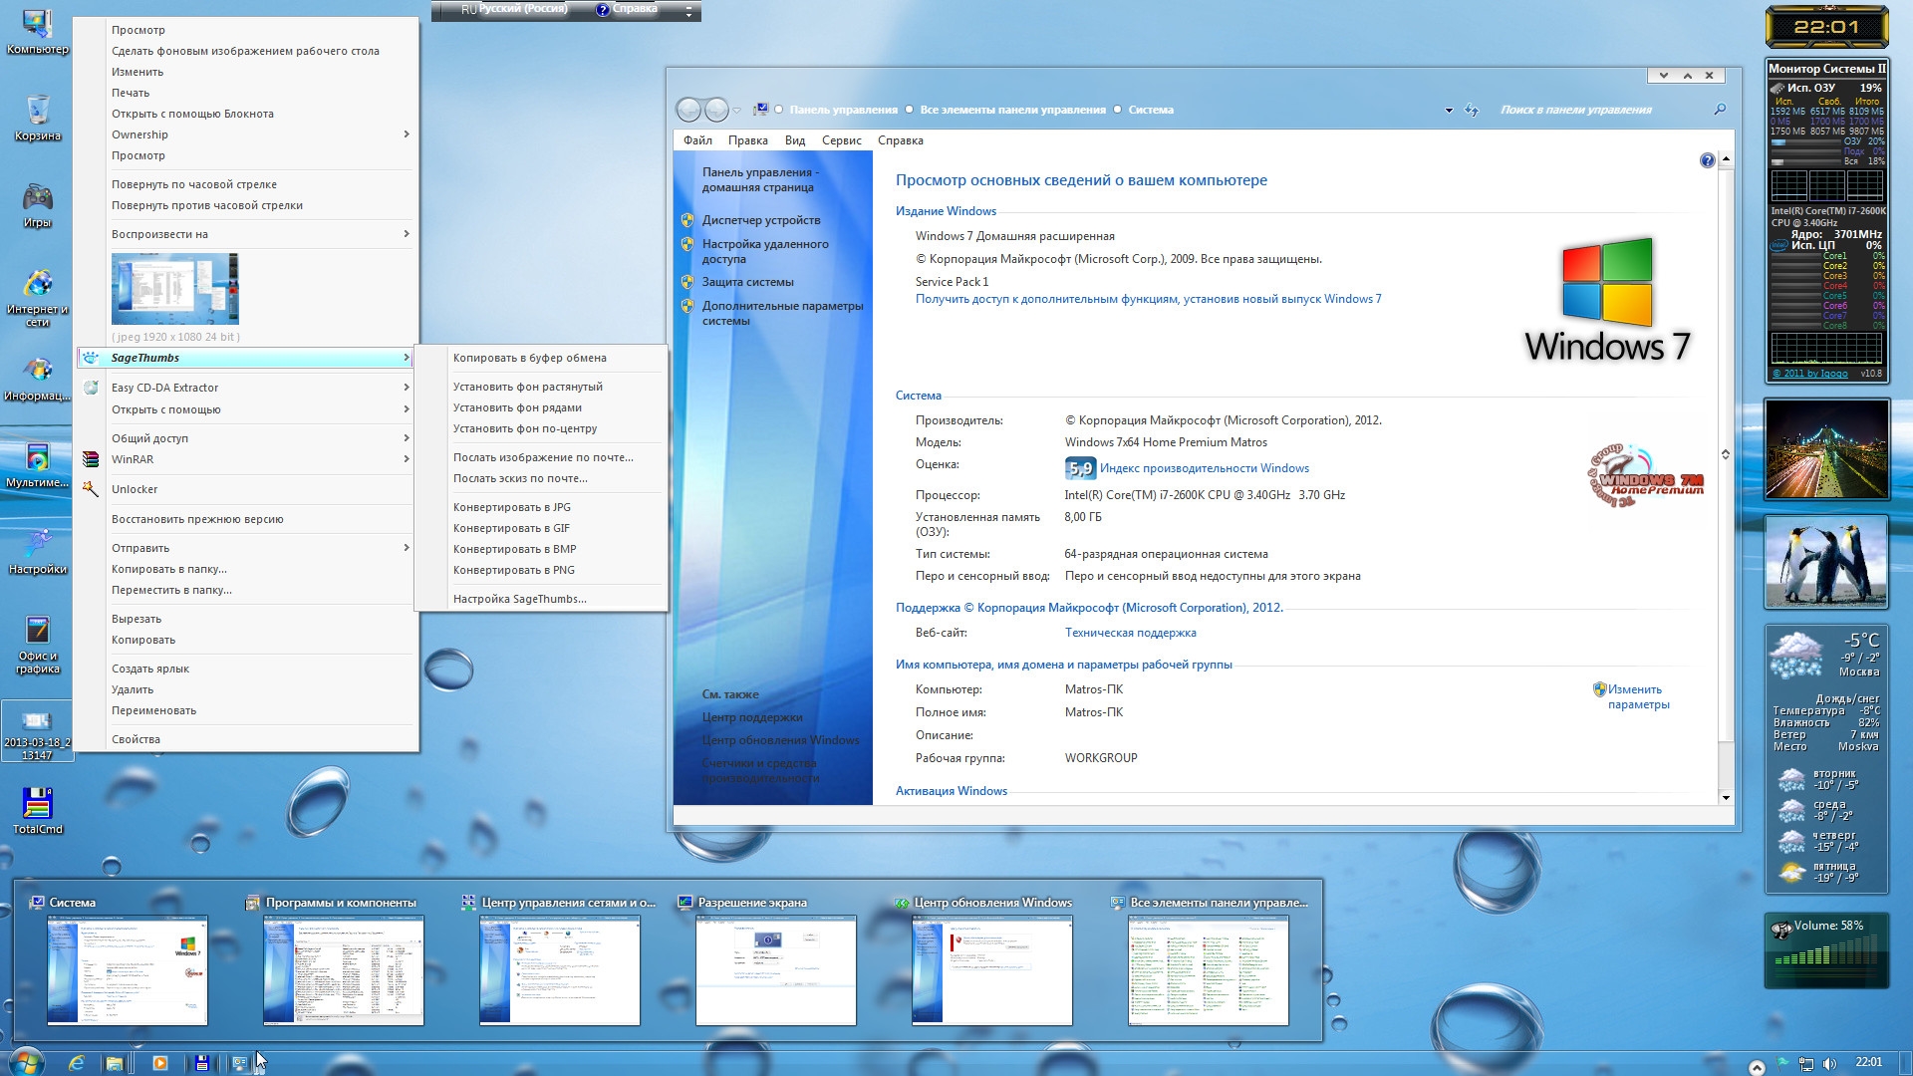Open the Вид menu

click(x=794, y=140)
